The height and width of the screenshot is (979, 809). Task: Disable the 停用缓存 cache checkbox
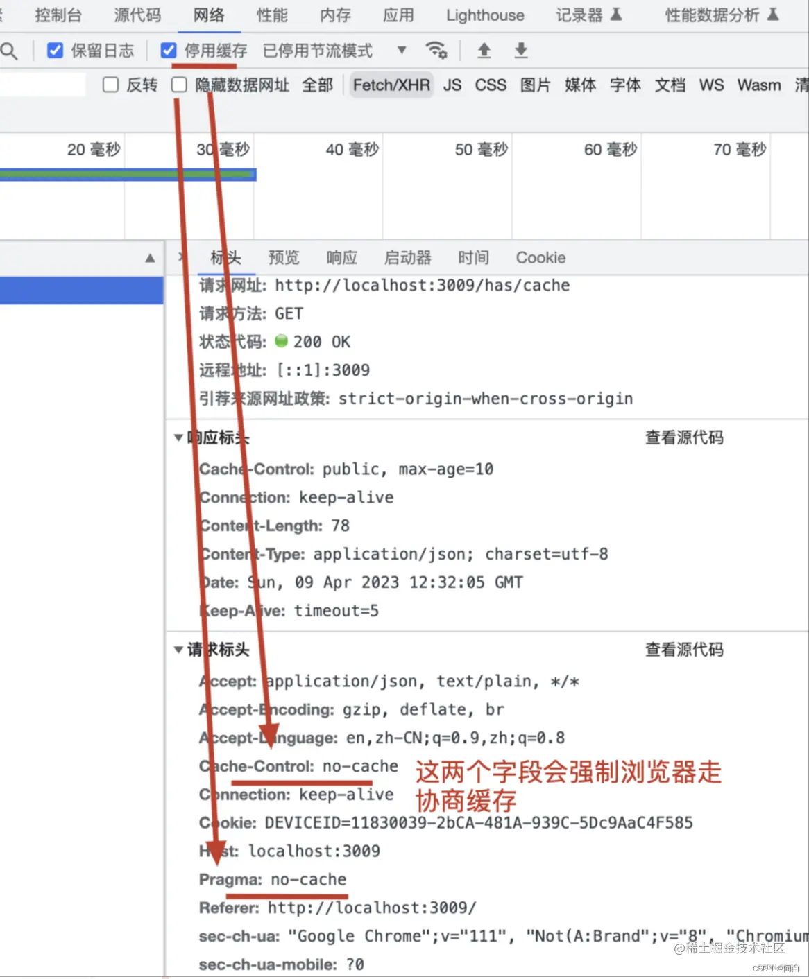coord(169,50)
